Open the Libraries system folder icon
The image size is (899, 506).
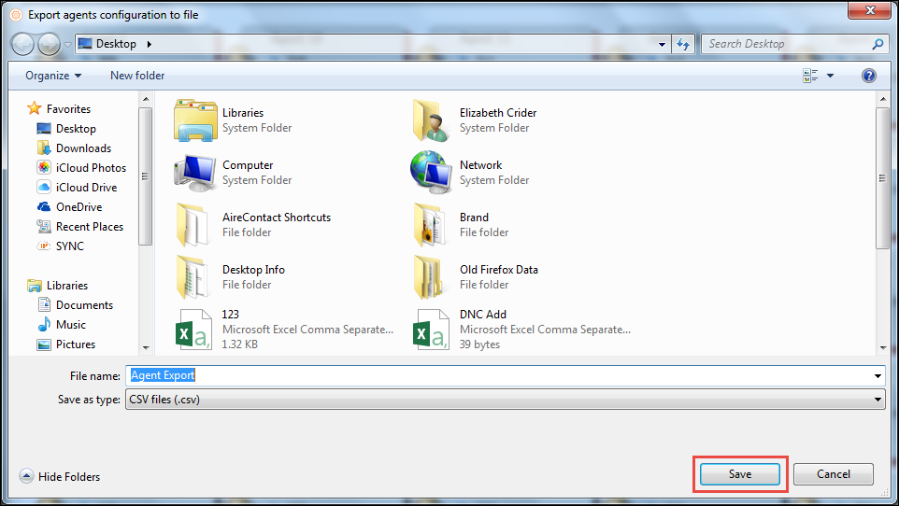coord(195,120)
